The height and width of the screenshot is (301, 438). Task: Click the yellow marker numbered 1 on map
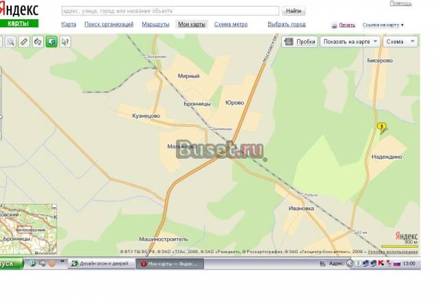(x=382, y=127)
